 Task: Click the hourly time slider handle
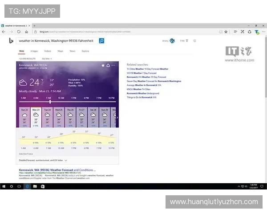(50, 101)
